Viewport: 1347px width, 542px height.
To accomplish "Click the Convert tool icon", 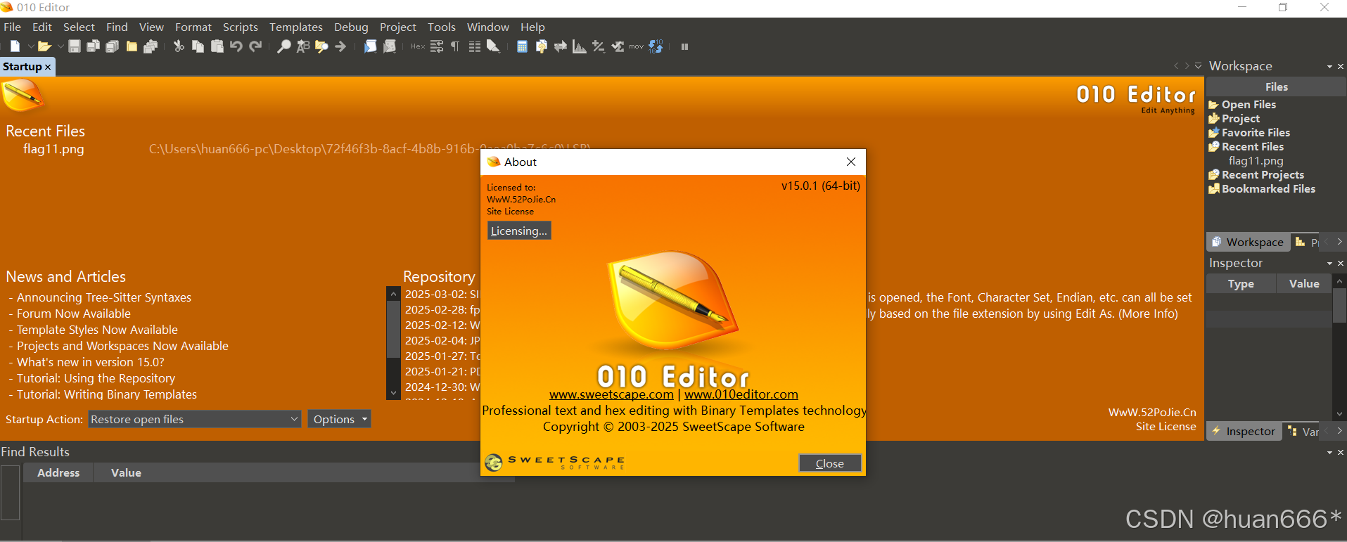I will pos(561,46).
